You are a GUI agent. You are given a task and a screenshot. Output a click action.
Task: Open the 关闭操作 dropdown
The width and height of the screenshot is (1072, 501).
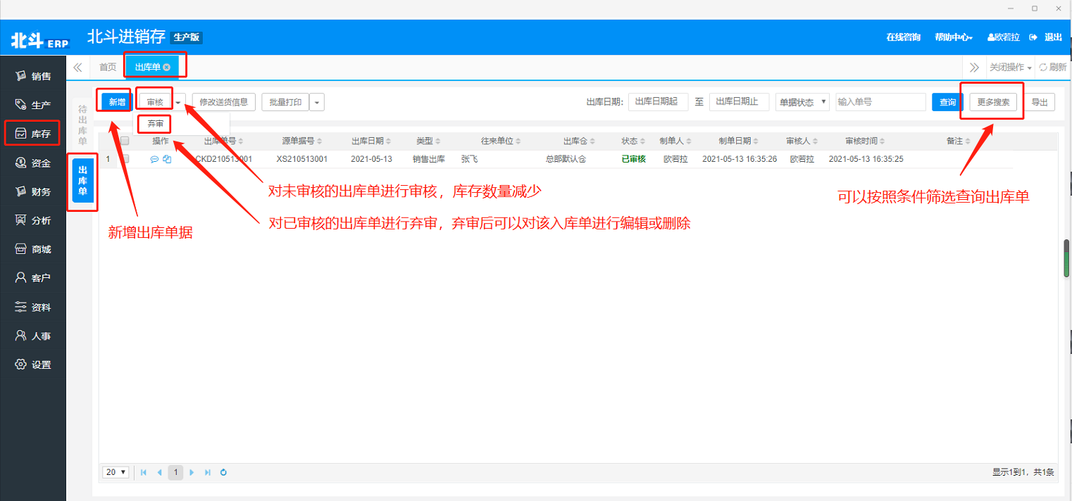click(1010, 68)
